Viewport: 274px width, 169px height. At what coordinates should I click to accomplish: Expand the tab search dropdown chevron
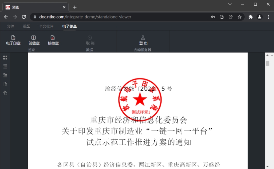point(230,4)
